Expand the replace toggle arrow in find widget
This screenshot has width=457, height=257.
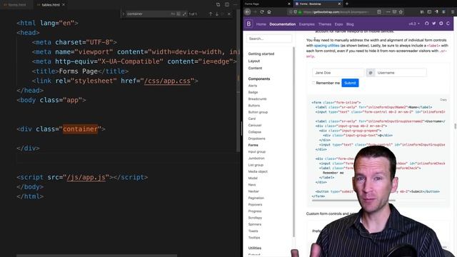(x=124, y=14)
